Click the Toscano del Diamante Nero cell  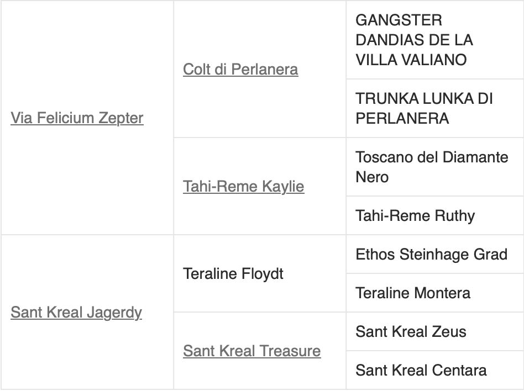(x=432, y=167)
